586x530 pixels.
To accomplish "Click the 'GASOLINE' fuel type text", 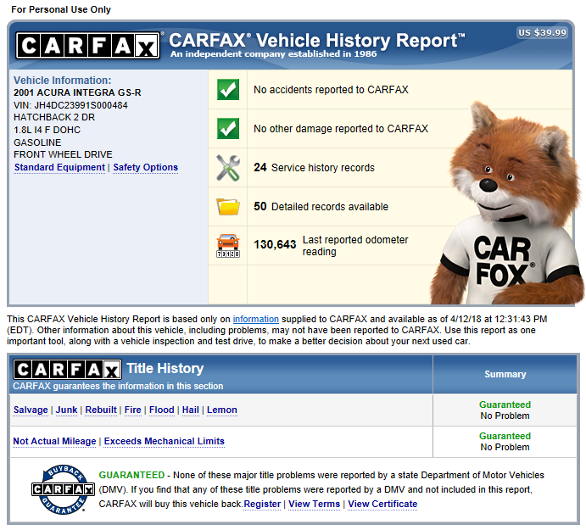I will pyautogui.click(x=37, y=142).
